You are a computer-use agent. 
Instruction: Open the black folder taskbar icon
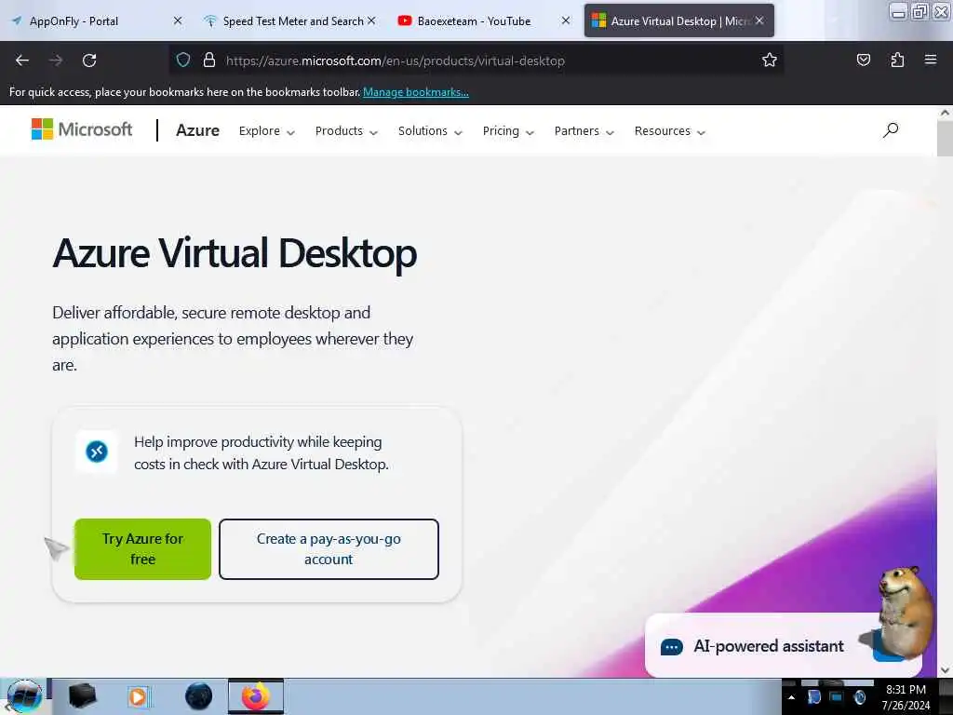pos(82,696)
